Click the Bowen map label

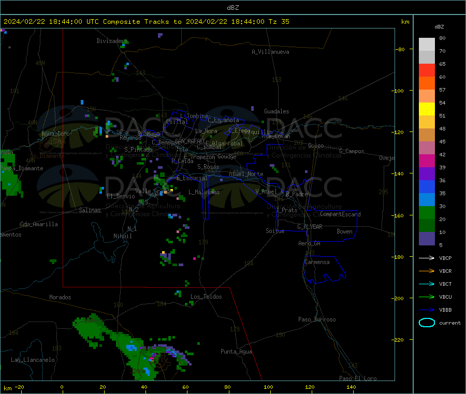[344, 231]
